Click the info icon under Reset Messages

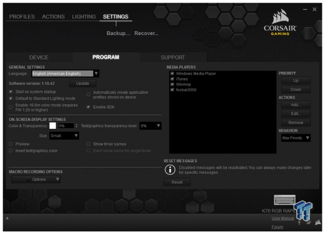pyautogui.click(x=170, y=170)
